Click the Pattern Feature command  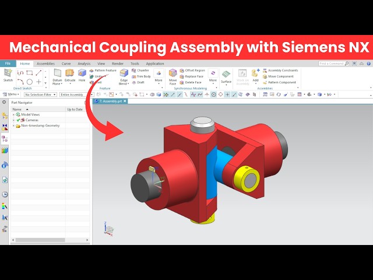[103, 71]
